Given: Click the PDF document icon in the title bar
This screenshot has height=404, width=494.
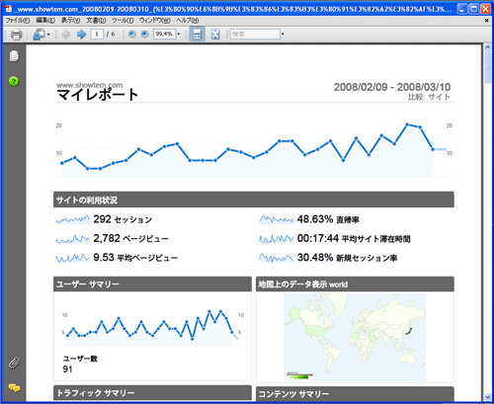Looking at the screenshot, I should [x=8, y=8].
